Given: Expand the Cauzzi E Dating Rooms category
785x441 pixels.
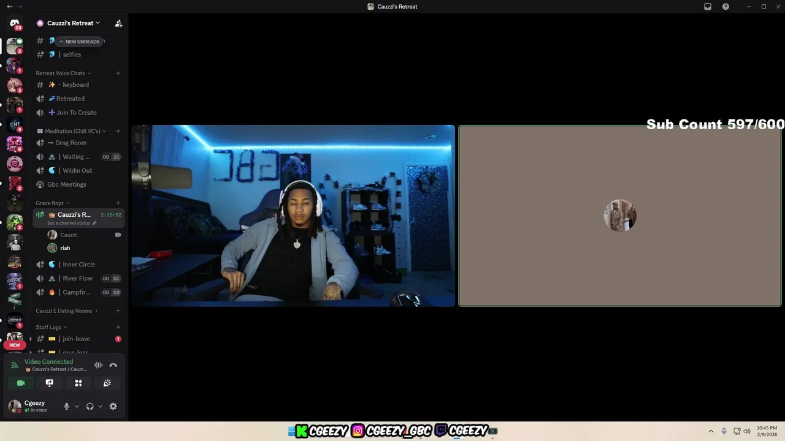Looking at the screenshot, I should click(67, 311).
